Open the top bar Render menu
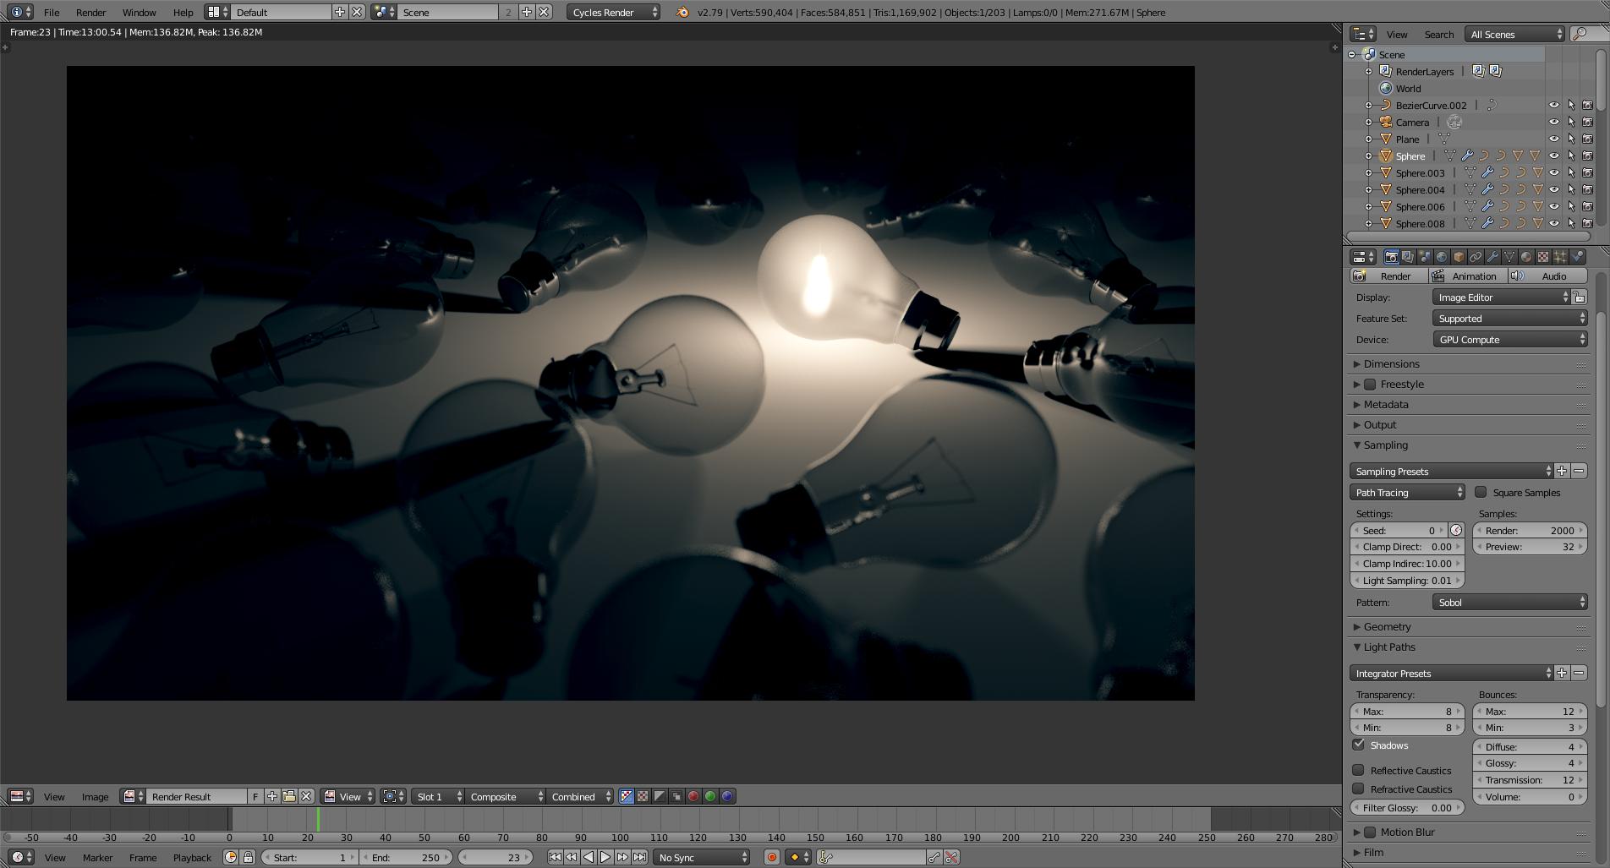 pyautogui.click(x=90, y=12)
